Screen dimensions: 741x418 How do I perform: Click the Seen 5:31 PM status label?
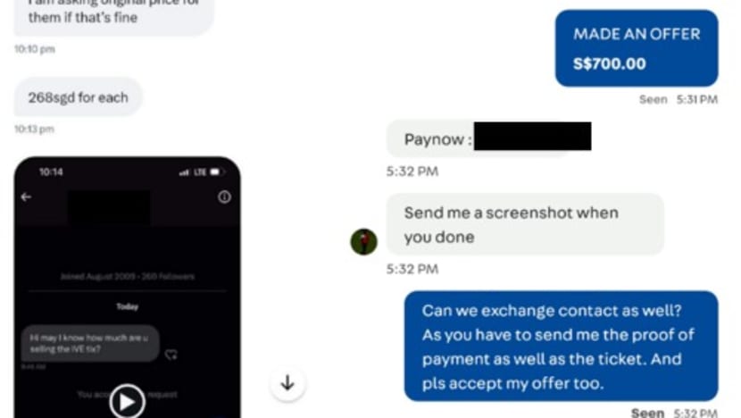click(x=679, y=99)
